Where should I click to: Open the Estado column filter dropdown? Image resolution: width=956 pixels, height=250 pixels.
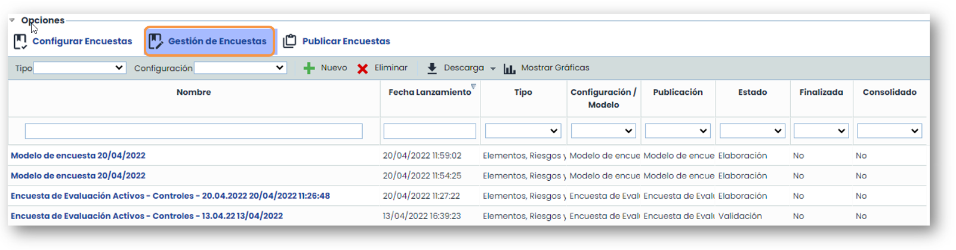(x=752, y=131)
